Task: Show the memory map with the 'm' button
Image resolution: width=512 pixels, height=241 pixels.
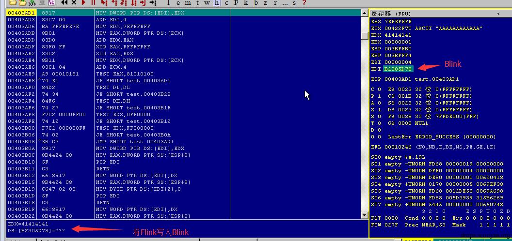Action: click(x=188, y=2)
